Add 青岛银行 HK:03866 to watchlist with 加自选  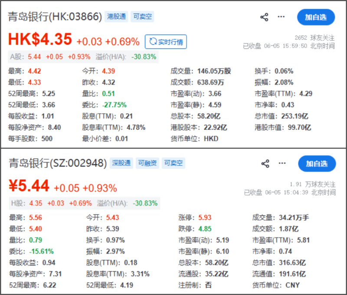coord(316,17)
